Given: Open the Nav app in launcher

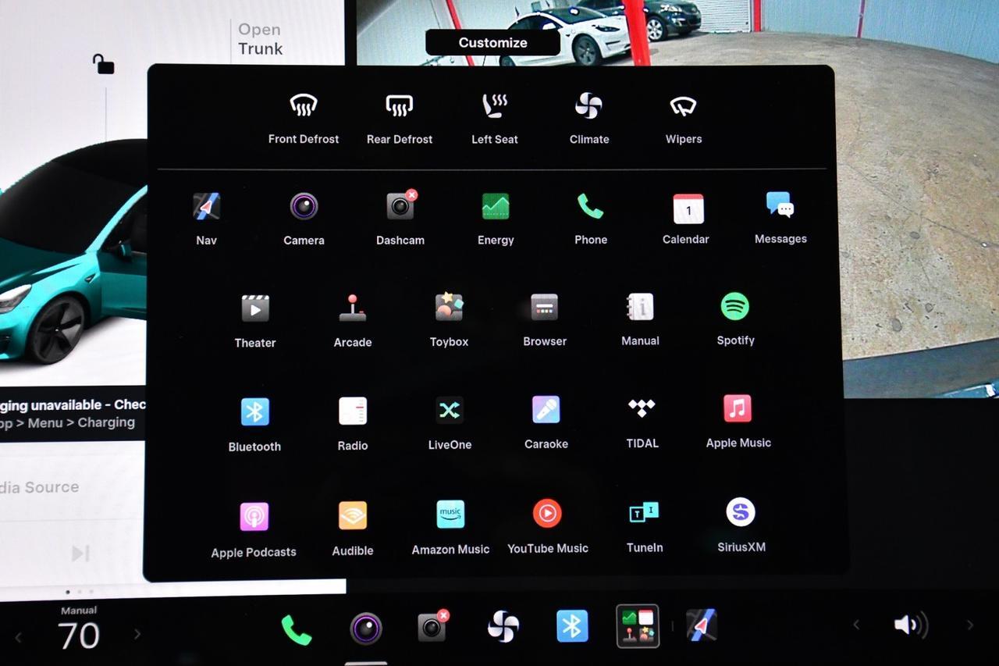Looking at the screenshot, I should tap(207, 219).
